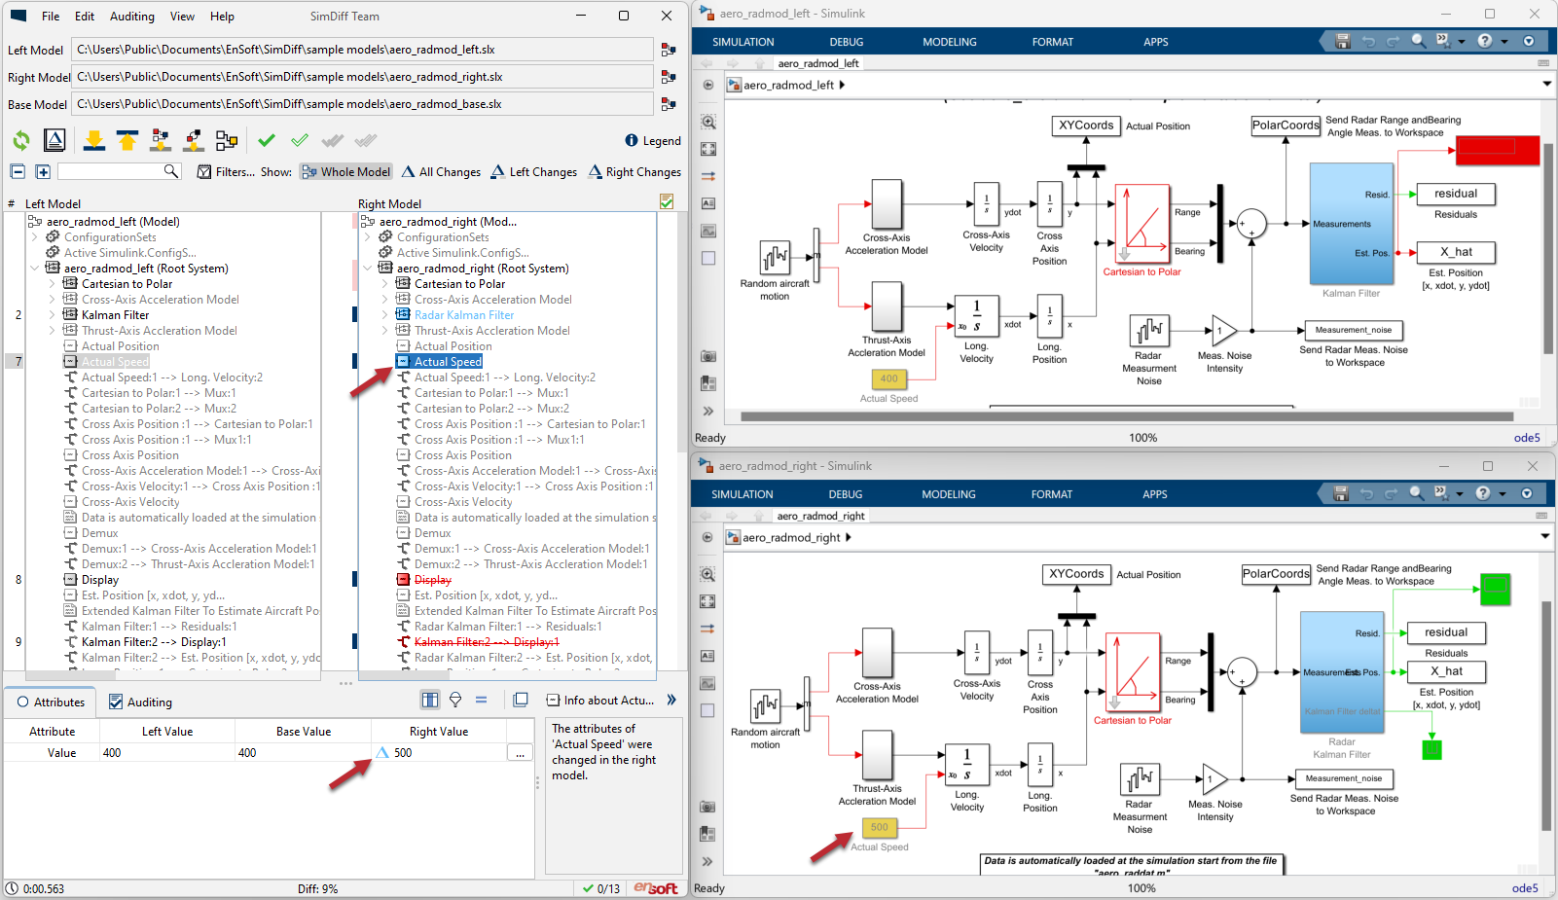Expand the Info about Actual Speed panel
Viewport: 1558px width, 900px height.
(671, 699)
